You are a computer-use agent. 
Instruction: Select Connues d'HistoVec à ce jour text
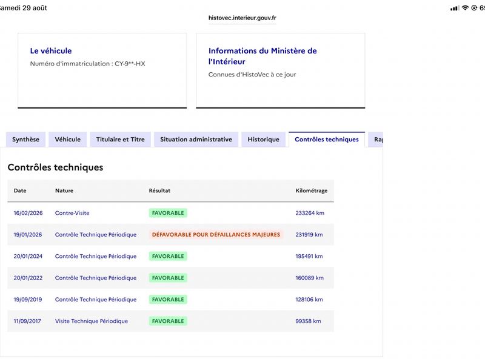tap(252, 75)
